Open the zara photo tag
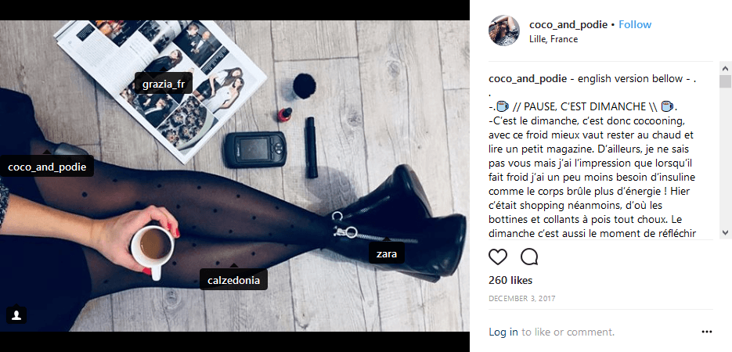Viewport: 732px width, 352px height. click(x=387, y=254)
